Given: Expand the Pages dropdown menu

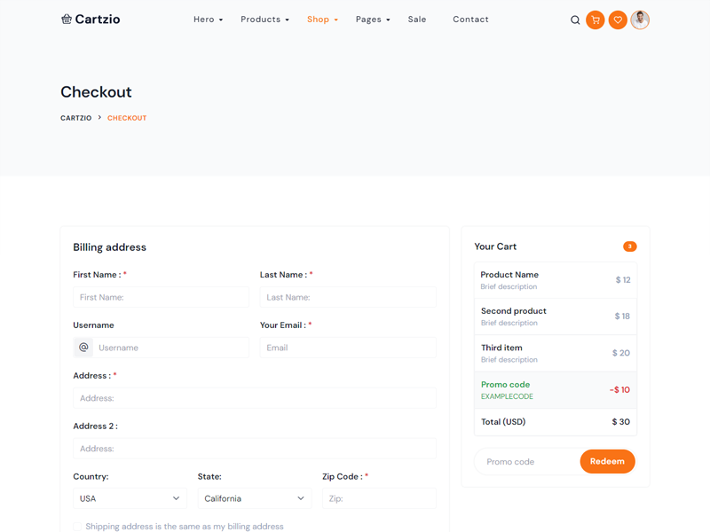Looking at the screenshot, I should coord(373,20).
